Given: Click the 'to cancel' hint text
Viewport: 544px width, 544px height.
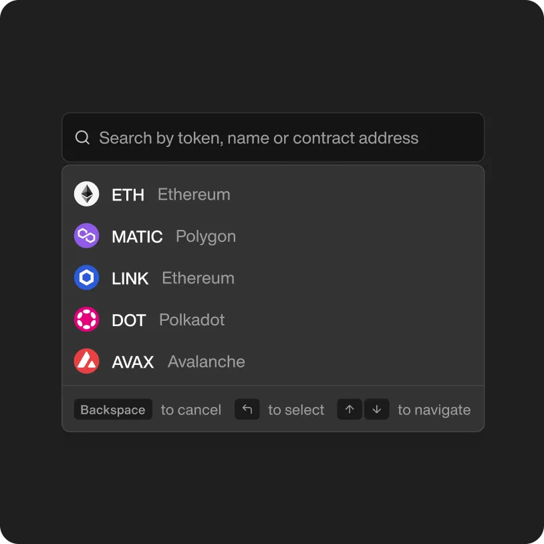Looking at the screenshot, I should [191, 409].
